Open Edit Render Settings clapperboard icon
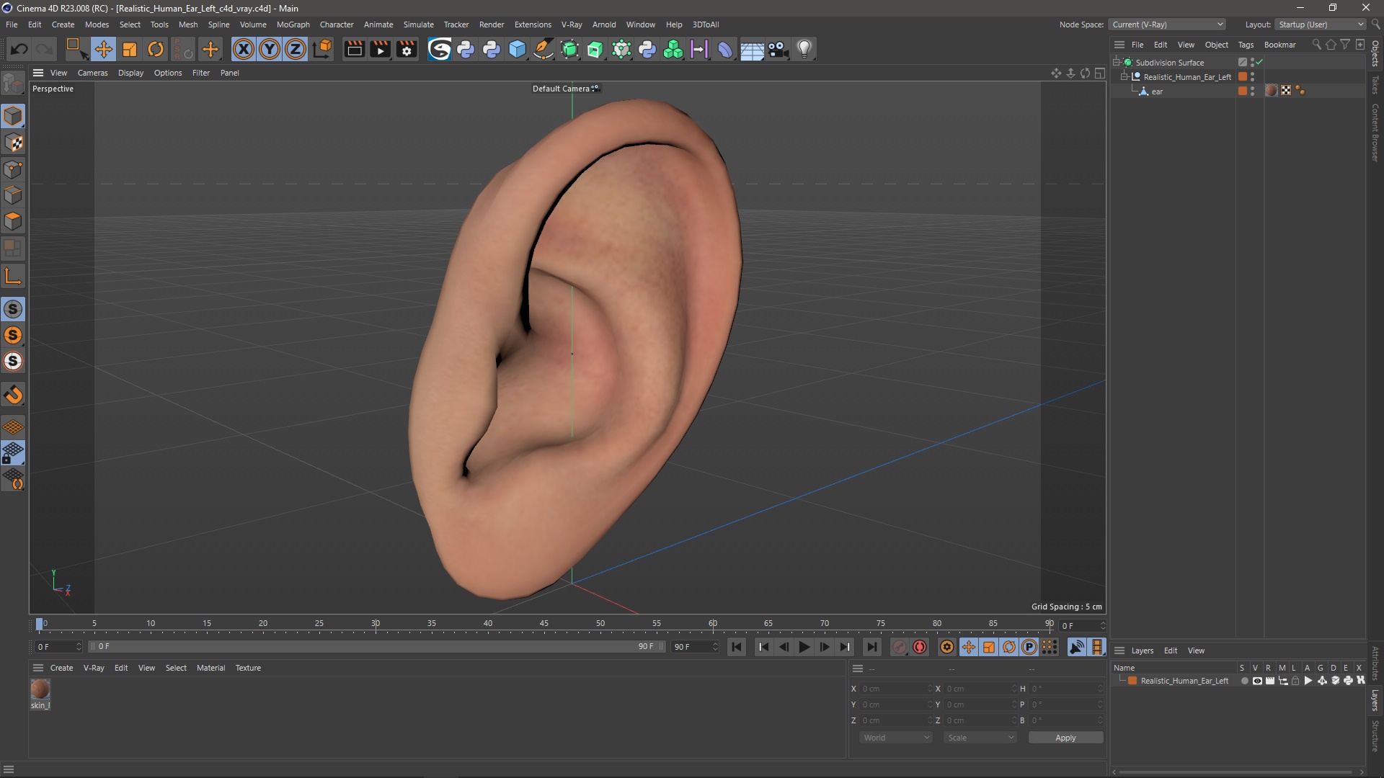Image resolution: width=1384 pixels, height=778 pixels. 407,49
